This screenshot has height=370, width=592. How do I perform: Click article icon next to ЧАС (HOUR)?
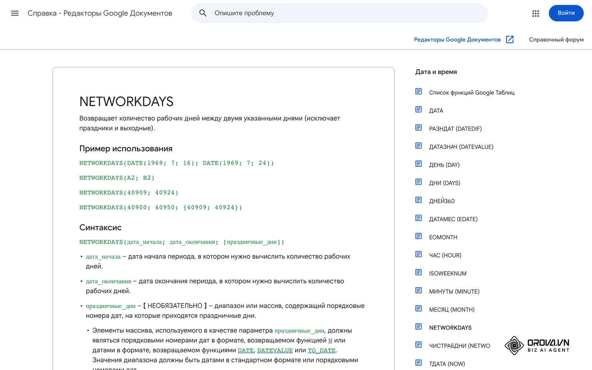coord(418,255)
